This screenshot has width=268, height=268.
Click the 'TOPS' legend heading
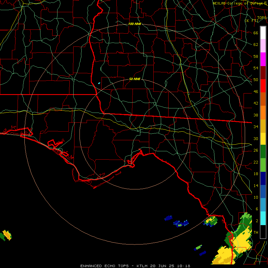(262, 18)
